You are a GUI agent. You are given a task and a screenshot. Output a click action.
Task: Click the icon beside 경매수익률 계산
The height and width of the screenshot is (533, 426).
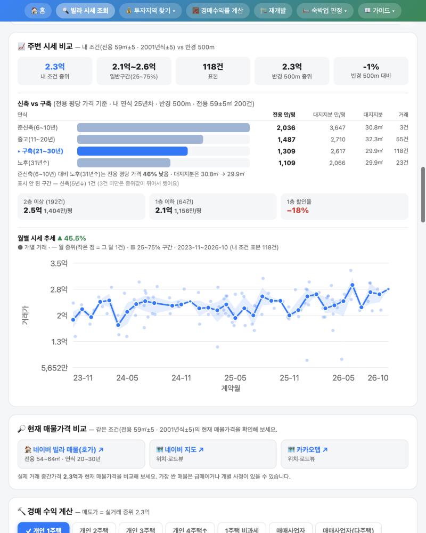point(195,11)
